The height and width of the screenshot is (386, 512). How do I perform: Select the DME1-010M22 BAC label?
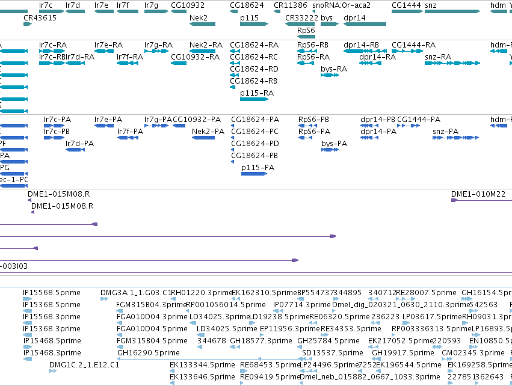pyautogui.click(x=478, y=194)
